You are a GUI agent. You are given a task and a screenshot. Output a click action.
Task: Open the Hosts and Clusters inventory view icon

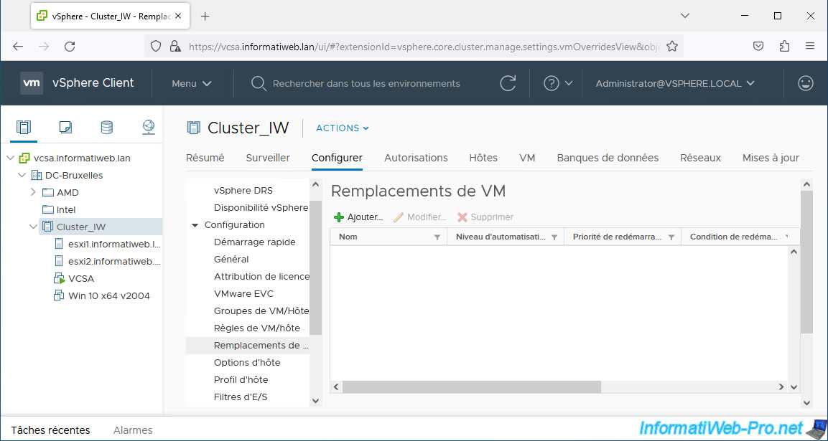pos(24,128)
